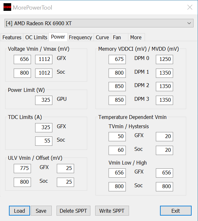Click the DPM 1 MVDD field (1350)
The height and width of the screenshot is (221, 198).
tap(164, 73)
